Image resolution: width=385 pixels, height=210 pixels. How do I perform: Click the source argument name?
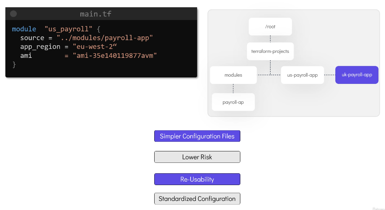coord(32,38)
